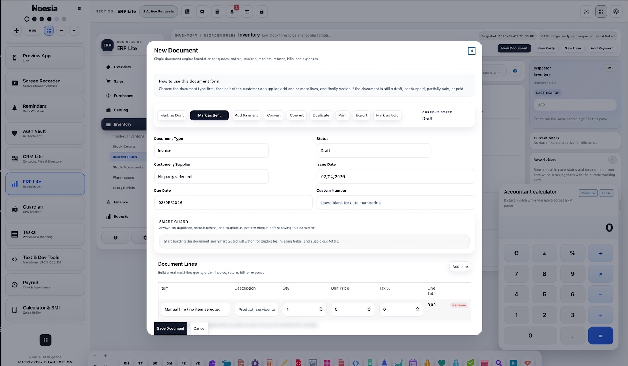Open calendar icon in top toolbar
Screen dimensions: 628x366
pos(247,11)
